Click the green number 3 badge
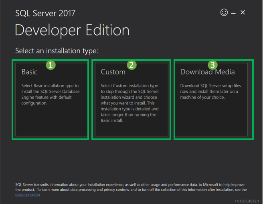Image resolution: width=263 pixels, height=204 pixels. 212,65
